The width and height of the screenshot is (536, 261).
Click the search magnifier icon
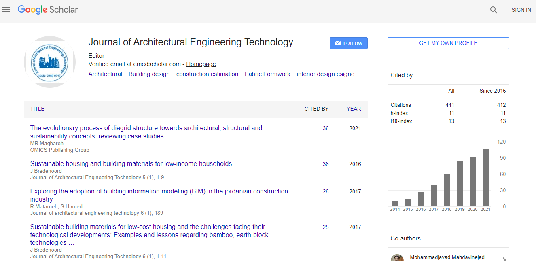click(x=494, y=10)
